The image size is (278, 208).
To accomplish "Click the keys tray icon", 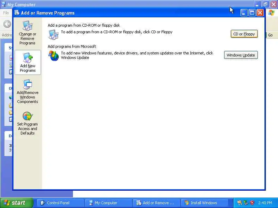I will [x=239, y=203].
